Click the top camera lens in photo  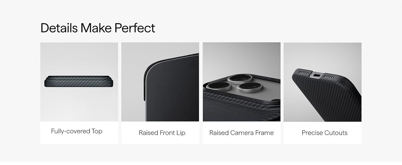tap(240, 78)
